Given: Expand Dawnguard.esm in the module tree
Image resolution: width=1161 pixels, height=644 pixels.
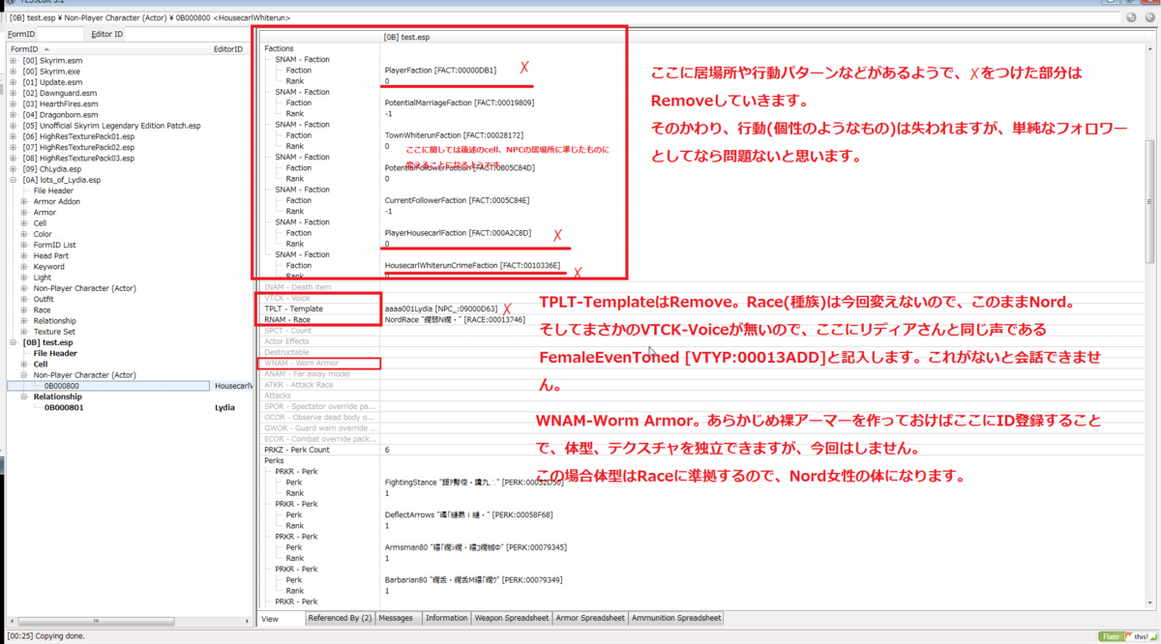Looking at the screenshot, I should 14,93.
